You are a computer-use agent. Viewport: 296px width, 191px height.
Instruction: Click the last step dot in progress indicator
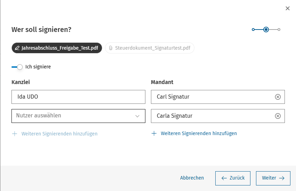(x=279, y=30)
